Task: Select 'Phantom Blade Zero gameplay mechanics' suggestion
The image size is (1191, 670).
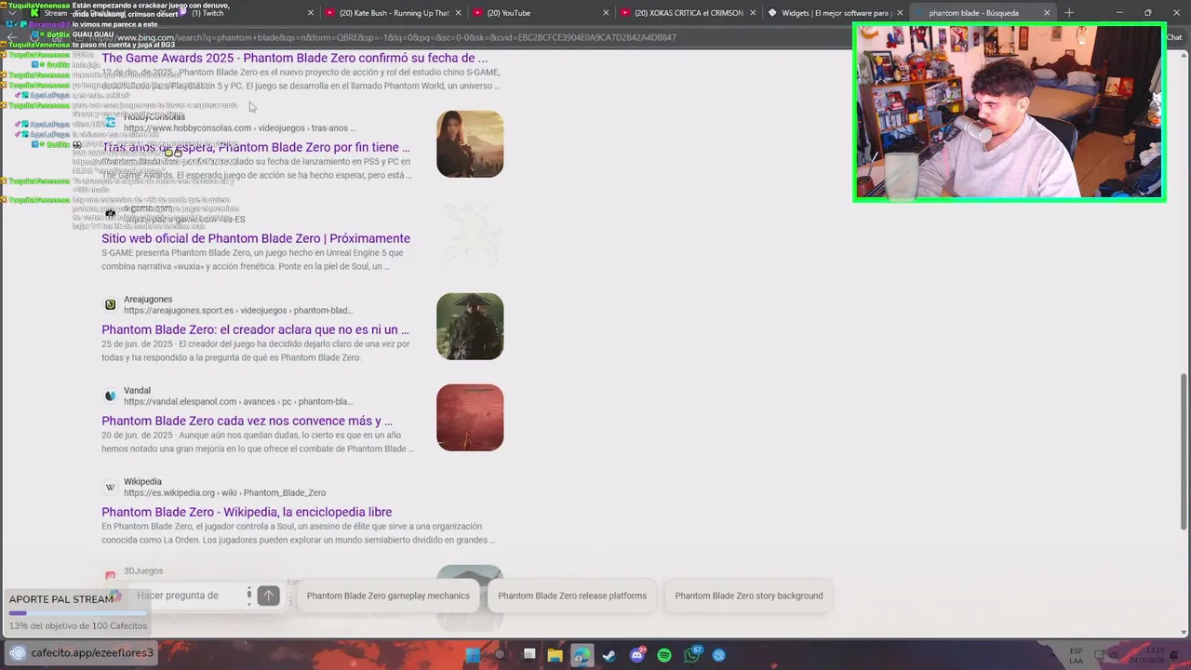Action: 388,596
